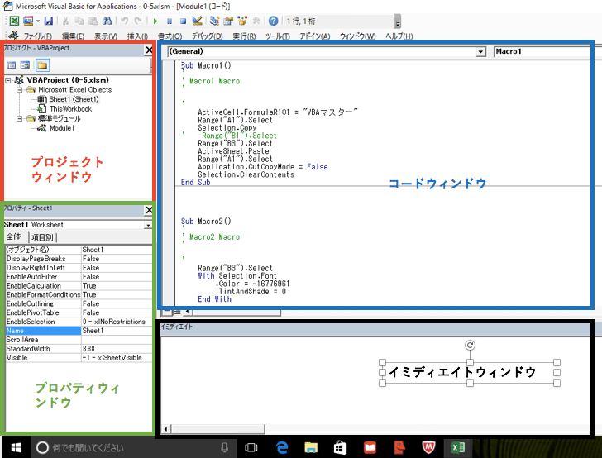Open the 書式(O) menu
The image size is (602, 458).
170,36
